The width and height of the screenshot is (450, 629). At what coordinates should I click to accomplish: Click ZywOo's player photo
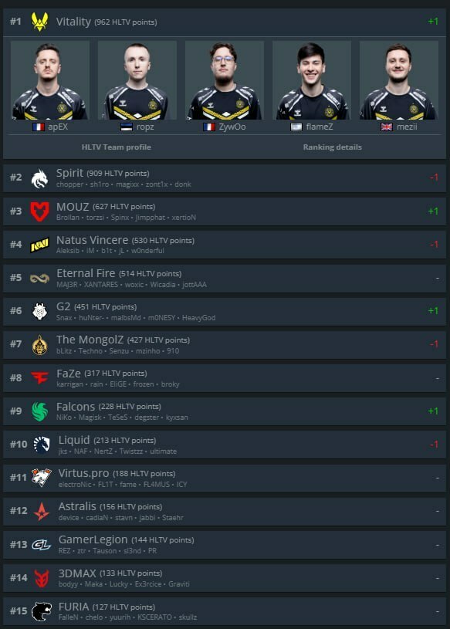click(225, 80)
